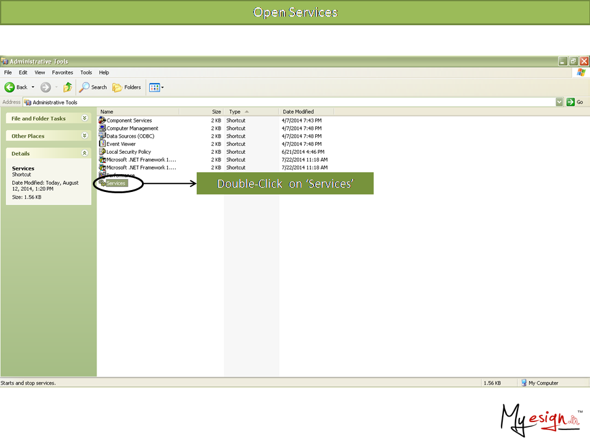Viewport: 590px width, 443px height.
Task: Open the address bar dropdown arrow
Action: (x=559, y=102)
